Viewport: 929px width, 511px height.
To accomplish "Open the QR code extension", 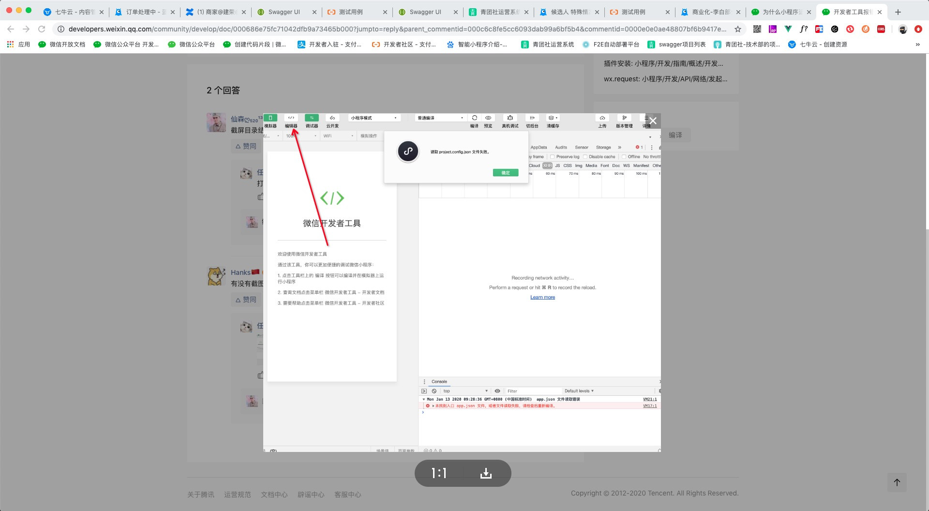I will tap(757, 29).
